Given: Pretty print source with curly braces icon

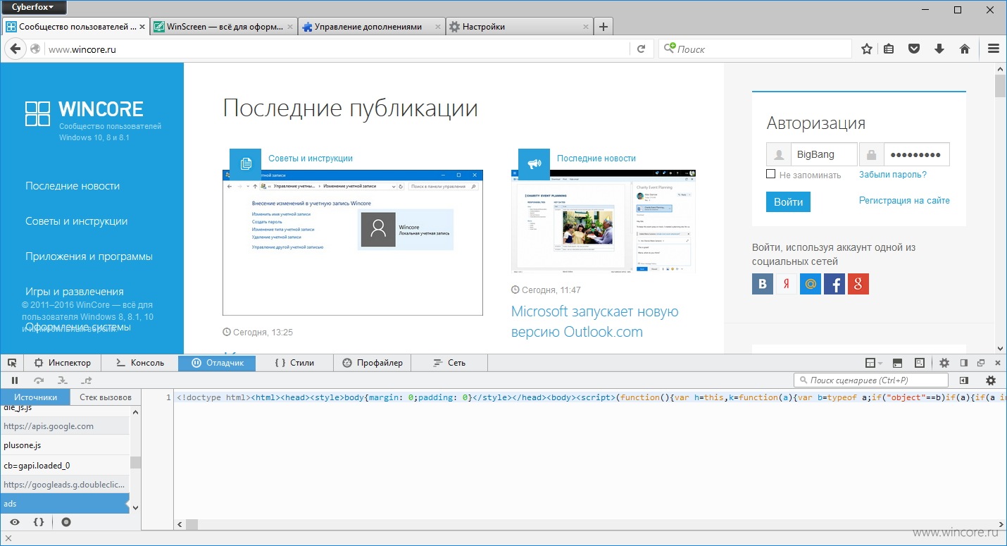Looking at the screenshot, I should 39,522.
